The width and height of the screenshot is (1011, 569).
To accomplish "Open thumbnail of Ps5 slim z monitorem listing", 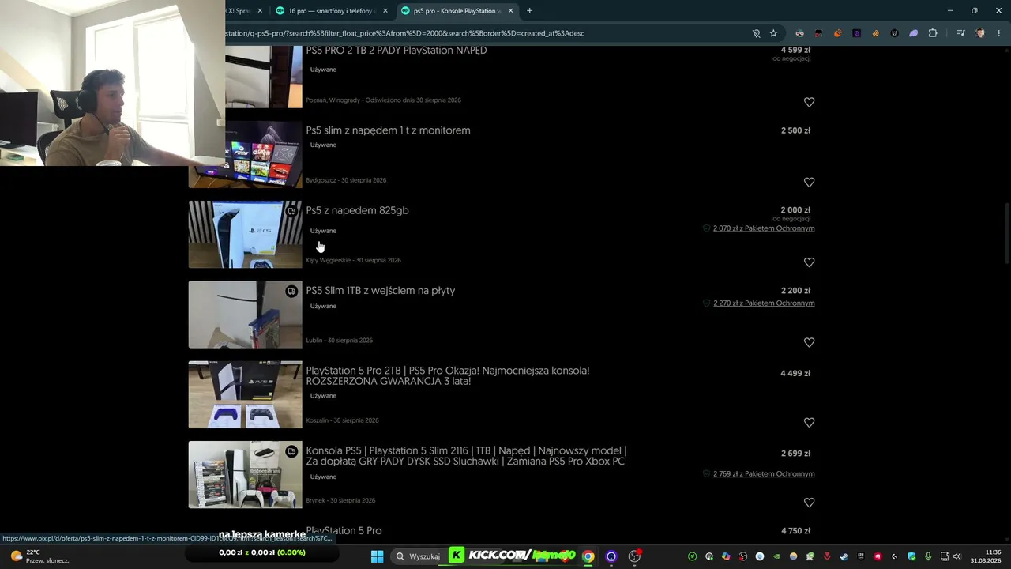I will [245, 154].
